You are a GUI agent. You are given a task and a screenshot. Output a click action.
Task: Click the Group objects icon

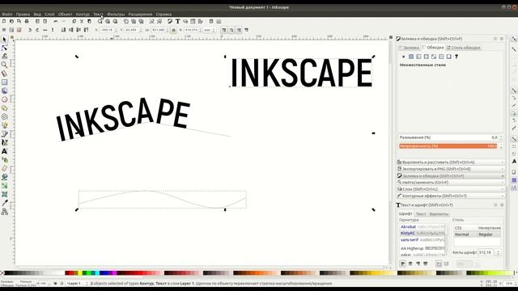click(151, 22)
